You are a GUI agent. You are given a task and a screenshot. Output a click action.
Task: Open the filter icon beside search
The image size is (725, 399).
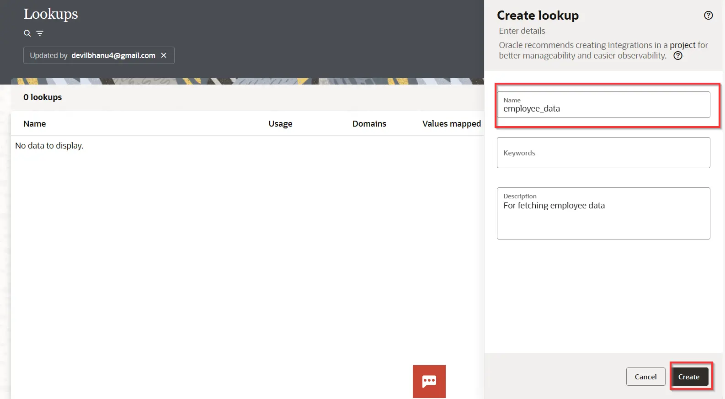point(40,33)
